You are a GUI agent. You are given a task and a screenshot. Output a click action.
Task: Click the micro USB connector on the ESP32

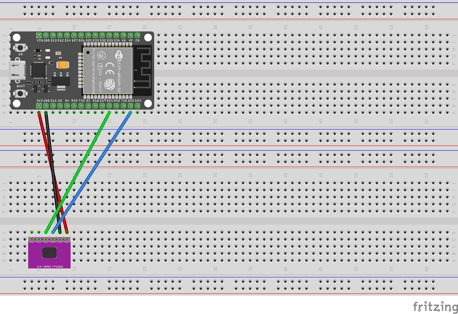point(16,70)
